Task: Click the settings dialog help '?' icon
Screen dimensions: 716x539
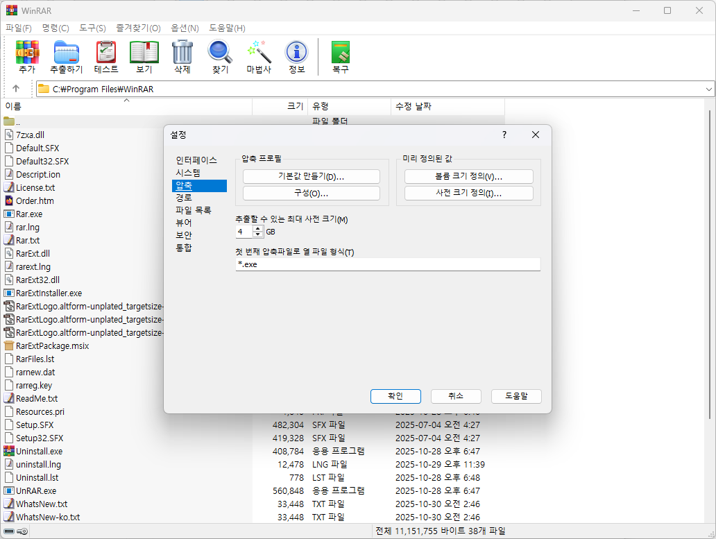Action: [504, 135]
